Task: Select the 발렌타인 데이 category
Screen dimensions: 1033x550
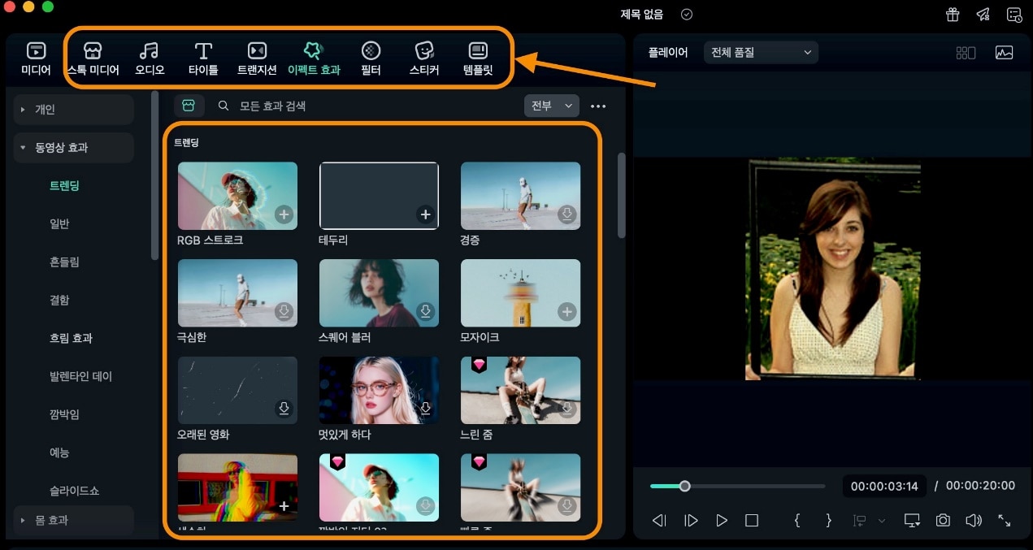Action: (x=80, y=376)
